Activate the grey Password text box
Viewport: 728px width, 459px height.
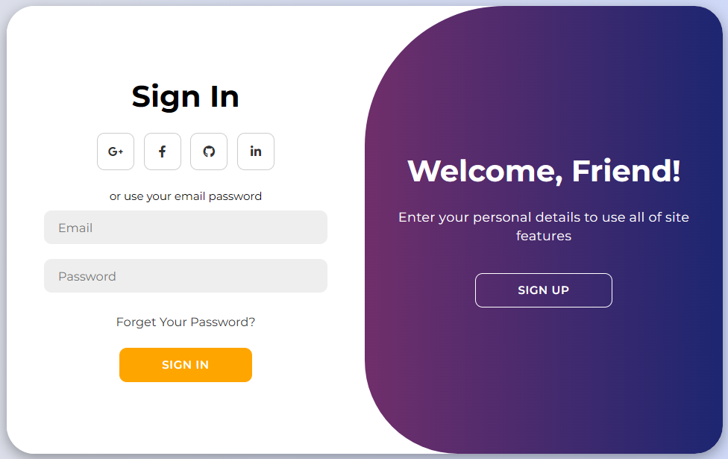click(186, 276)
